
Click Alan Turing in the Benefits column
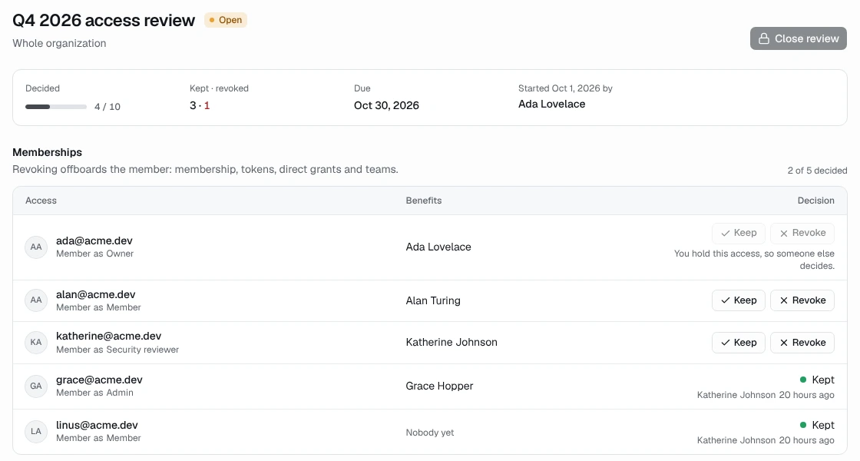click(433, 300)
